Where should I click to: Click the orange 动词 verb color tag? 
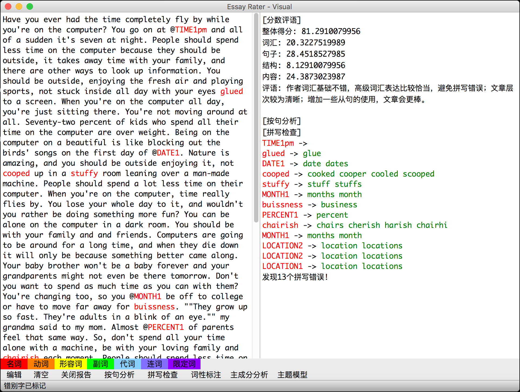(x=41, y=364)
